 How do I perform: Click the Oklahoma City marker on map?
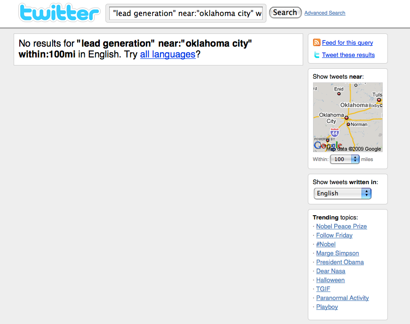[346, 117]
